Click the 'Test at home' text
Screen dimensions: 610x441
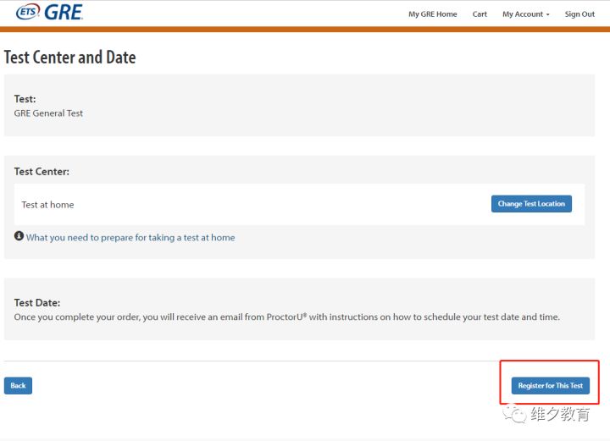[x=47, y=205]
